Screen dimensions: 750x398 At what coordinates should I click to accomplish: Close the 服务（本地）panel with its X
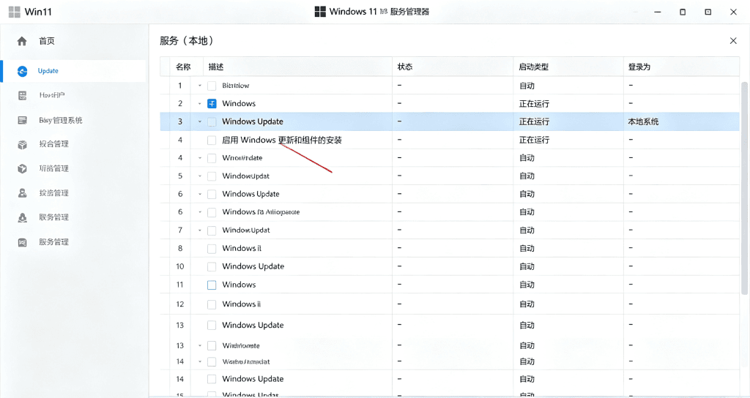point(733,41)
